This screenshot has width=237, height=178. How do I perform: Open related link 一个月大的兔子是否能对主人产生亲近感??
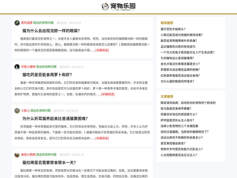click(187, 52)
